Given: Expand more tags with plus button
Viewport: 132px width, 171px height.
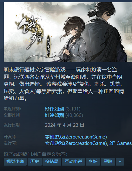Looking at the screenshot, I should point(120,162).
